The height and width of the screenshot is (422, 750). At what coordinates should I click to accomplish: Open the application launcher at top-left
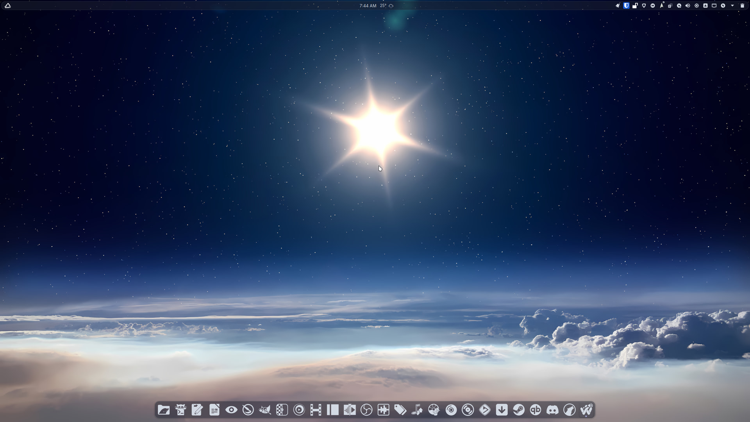(7, 5)
